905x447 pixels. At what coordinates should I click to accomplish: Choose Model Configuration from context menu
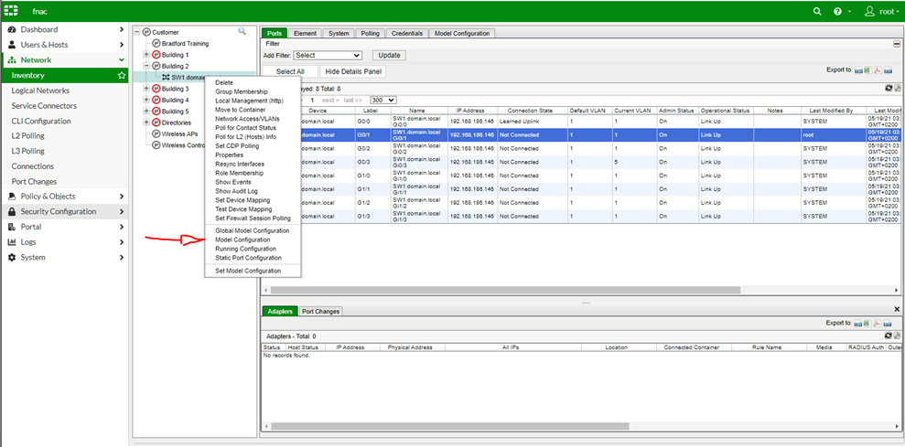coord(242,239)
